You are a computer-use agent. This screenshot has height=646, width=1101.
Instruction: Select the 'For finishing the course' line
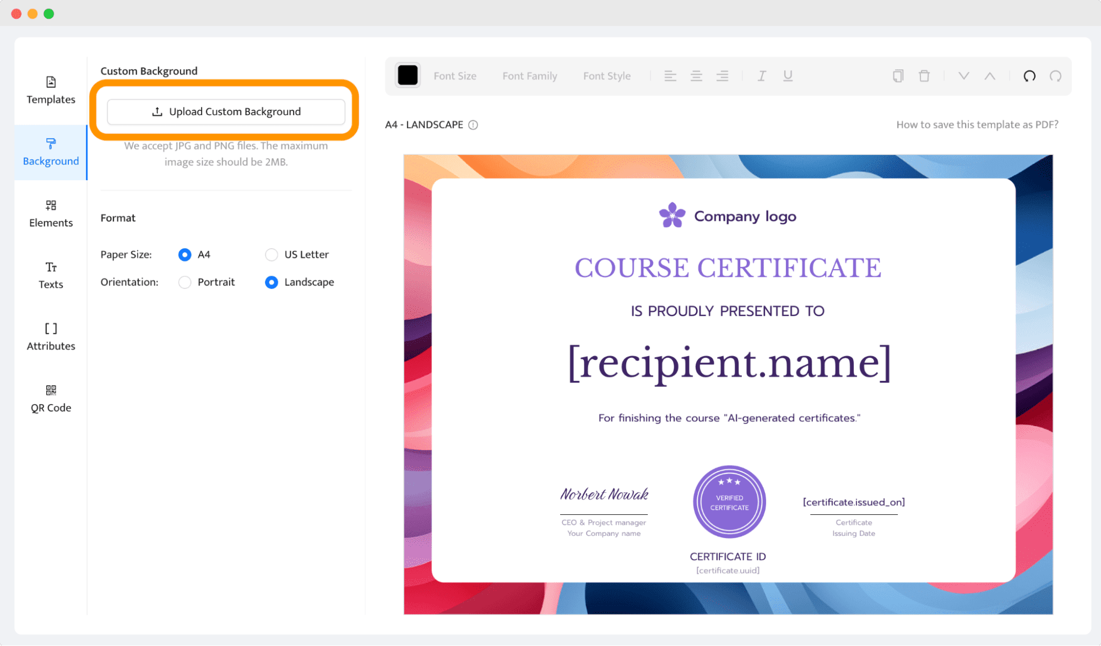729,418
